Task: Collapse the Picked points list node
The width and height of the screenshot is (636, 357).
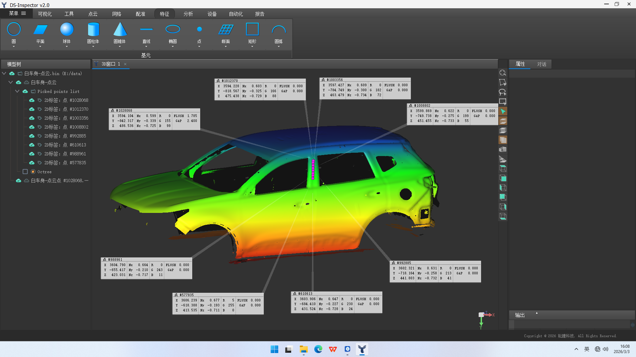Action: pos(17,91)
